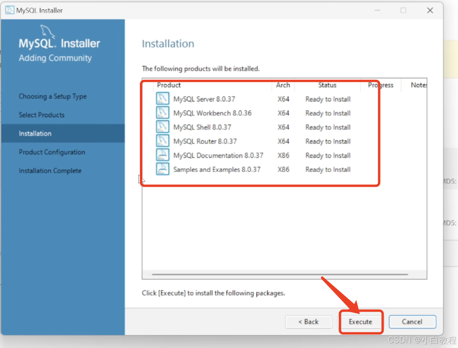Viewport: 458px width, 348px height.
Task: Select the MySQL Router 8.0.37 row text
Action: [x=205, y=142]
